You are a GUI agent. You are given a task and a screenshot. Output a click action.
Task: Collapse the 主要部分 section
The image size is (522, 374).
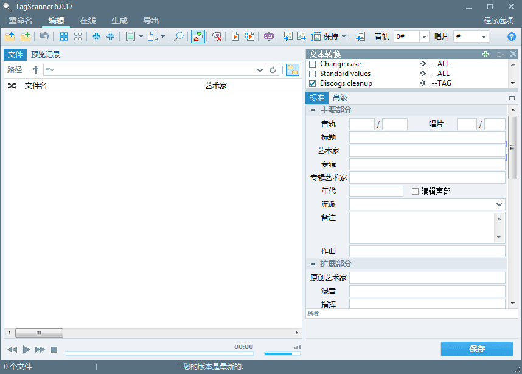313,110
